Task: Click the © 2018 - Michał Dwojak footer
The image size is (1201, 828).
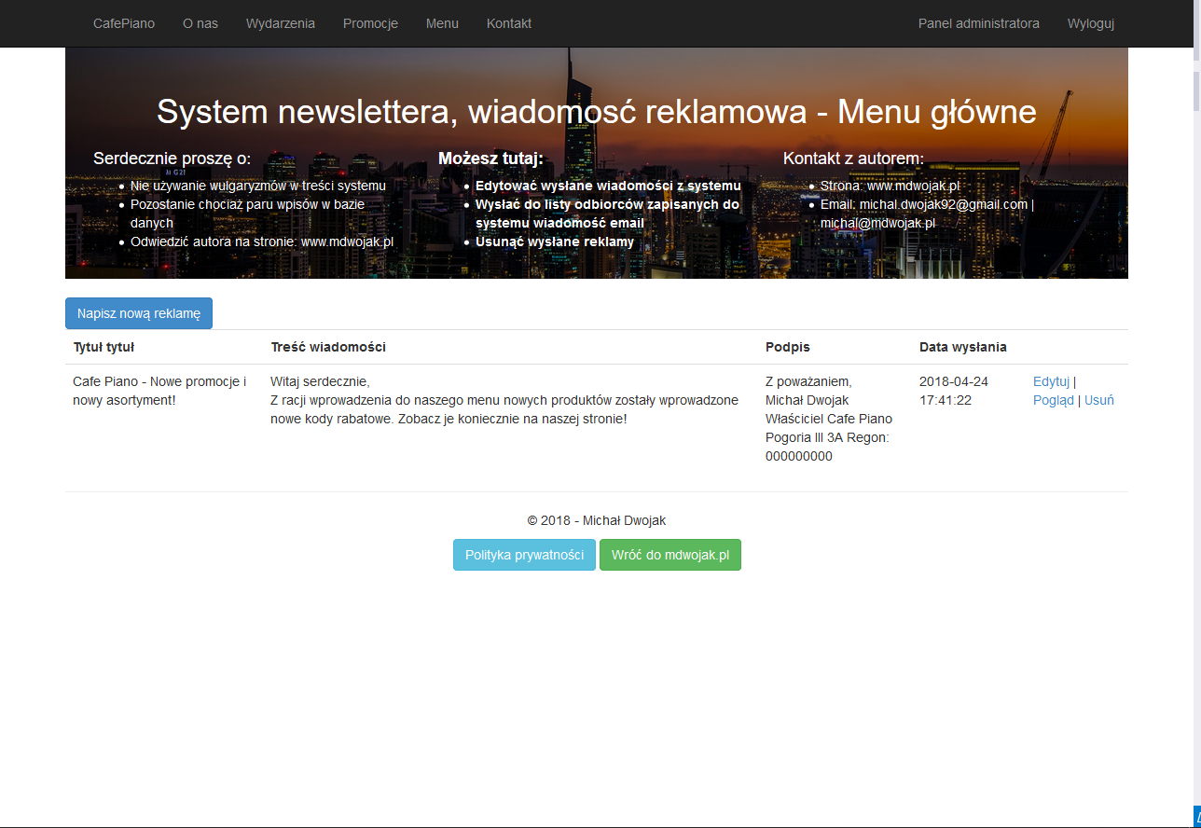Action: [x=597, y=520]
